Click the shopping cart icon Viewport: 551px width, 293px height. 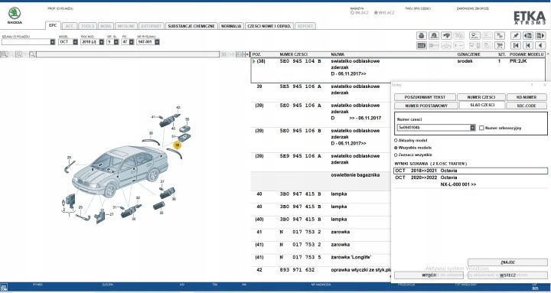click(x=499, y=45)
